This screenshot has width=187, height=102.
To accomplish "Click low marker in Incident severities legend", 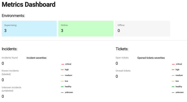I will coord(63,81).
